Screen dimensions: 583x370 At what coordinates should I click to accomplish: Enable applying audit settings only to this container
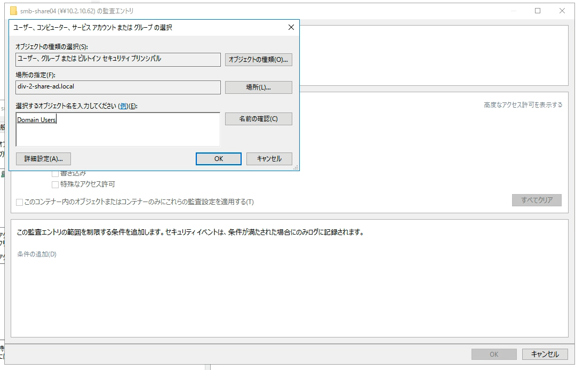(20, 202)
